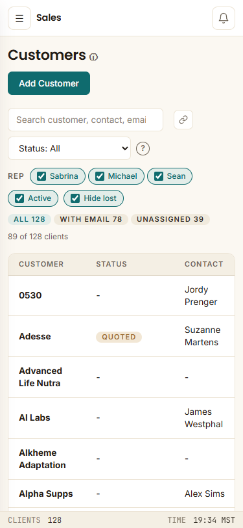
Task: Switch to WITH EMAIL 78 tab
Action: pyautogui.click(x=91, y=219)
